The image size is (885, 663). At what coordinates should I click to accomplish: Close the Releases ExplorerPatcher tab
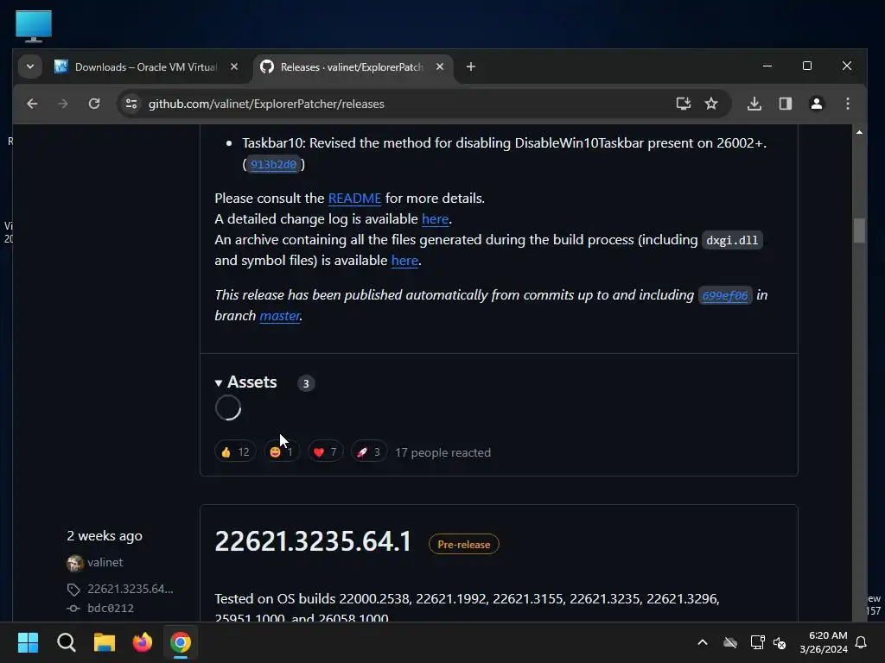440,67
